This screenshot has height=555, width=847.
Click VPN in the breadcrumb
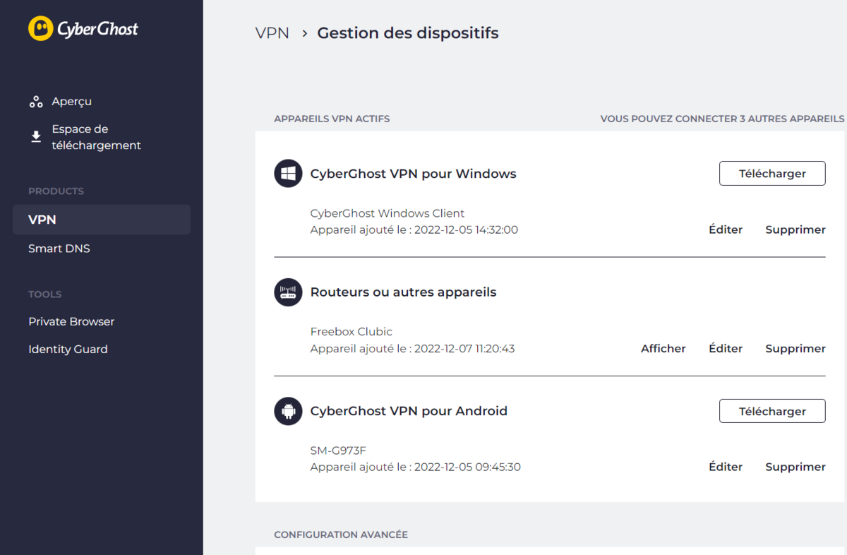272,33
